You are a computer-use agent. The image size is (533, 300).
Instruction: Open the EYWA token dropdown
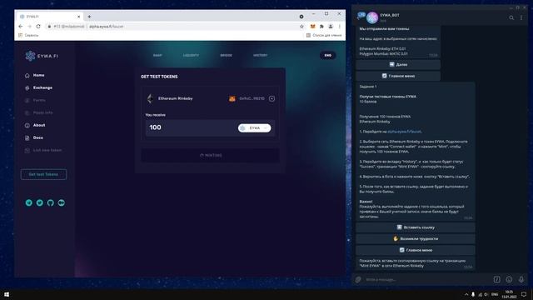(254, 127)
